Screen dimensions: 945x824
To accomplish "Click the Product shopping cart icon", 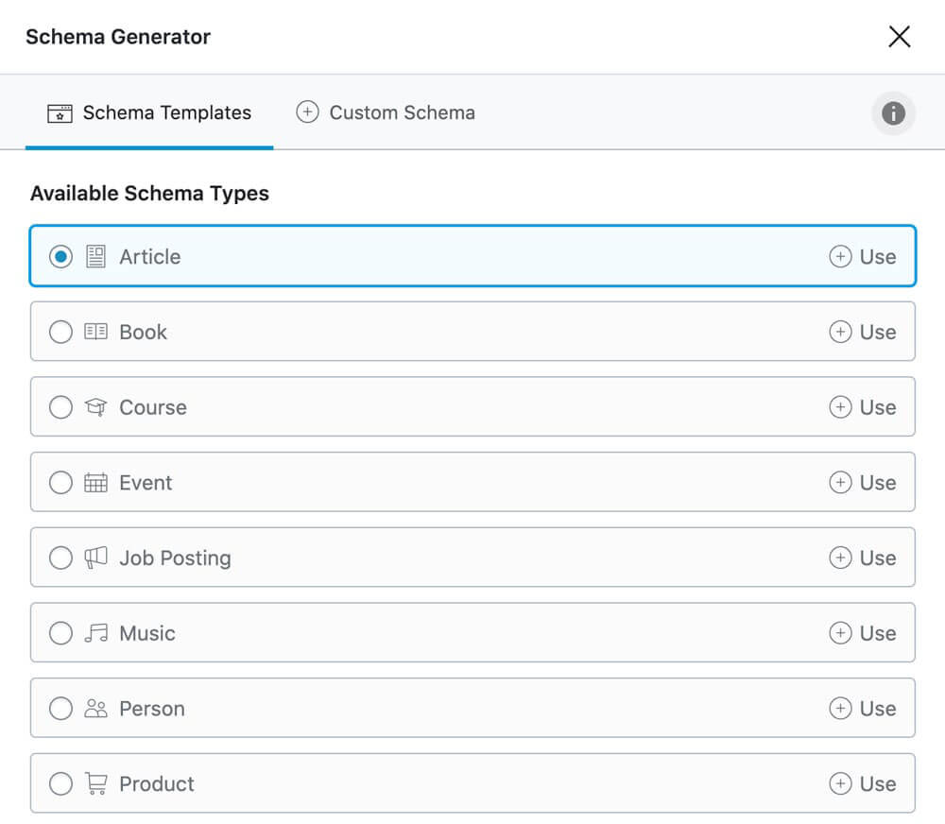I will (x=95, y=784).
